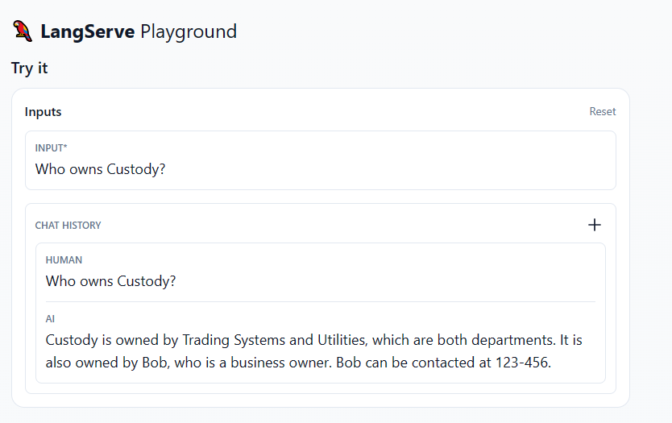Image resolution: width=672 pixels, height=423 pixels.
Task: Reset the inputs form
Action: click(x=602, y=112)
